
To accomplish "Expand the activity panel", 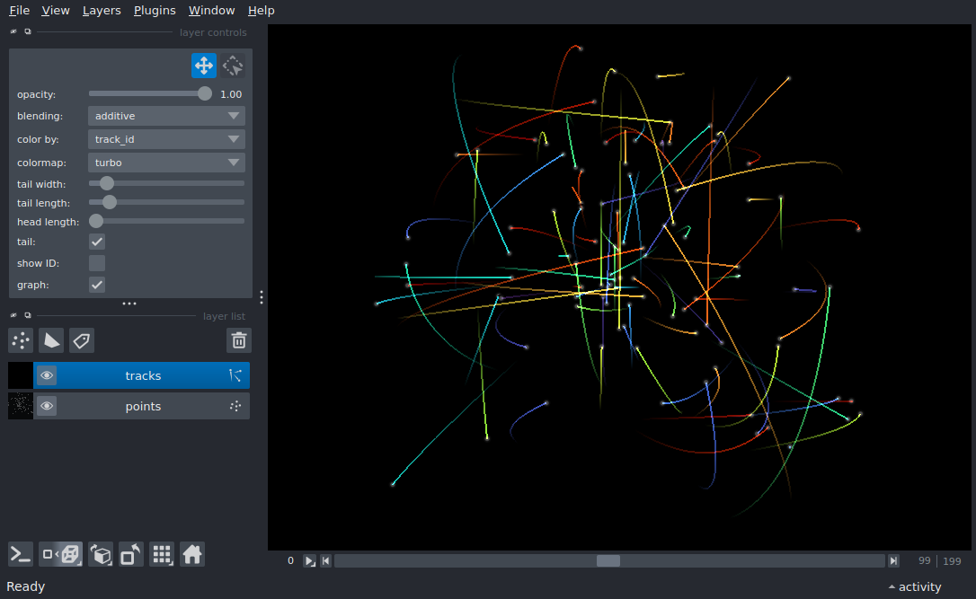I will click(915, 586).
